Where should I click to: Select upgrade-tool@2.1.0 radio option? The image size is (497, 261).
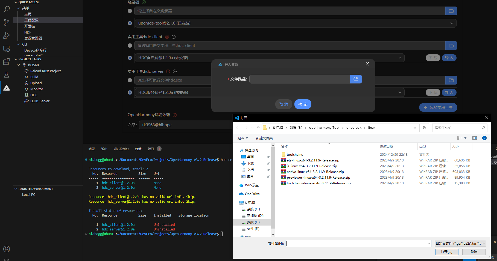click(x=130, y=23)
